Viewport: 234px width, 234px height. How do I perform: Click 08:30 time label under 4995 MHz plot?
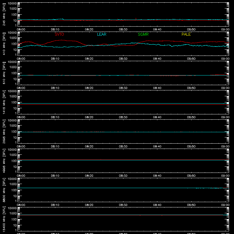click(123, 176)
